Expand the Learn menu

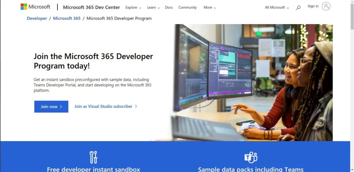(x=153, y=8)
